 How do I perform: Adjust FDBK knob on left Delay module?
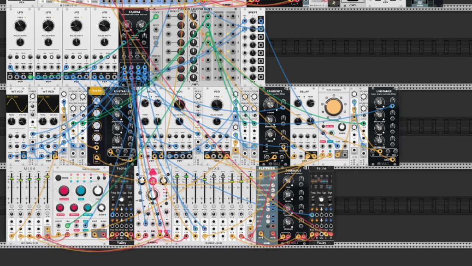tap(158, 103)
